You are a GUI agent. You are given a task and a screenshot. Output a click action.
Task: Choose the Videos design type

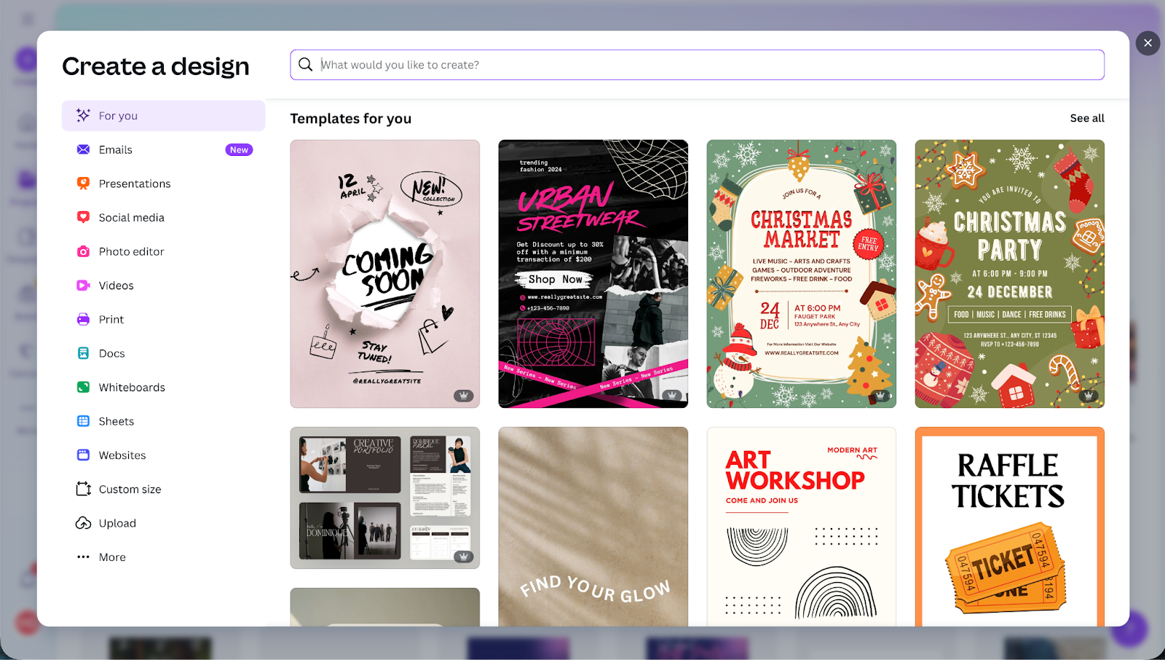[116, 285]
